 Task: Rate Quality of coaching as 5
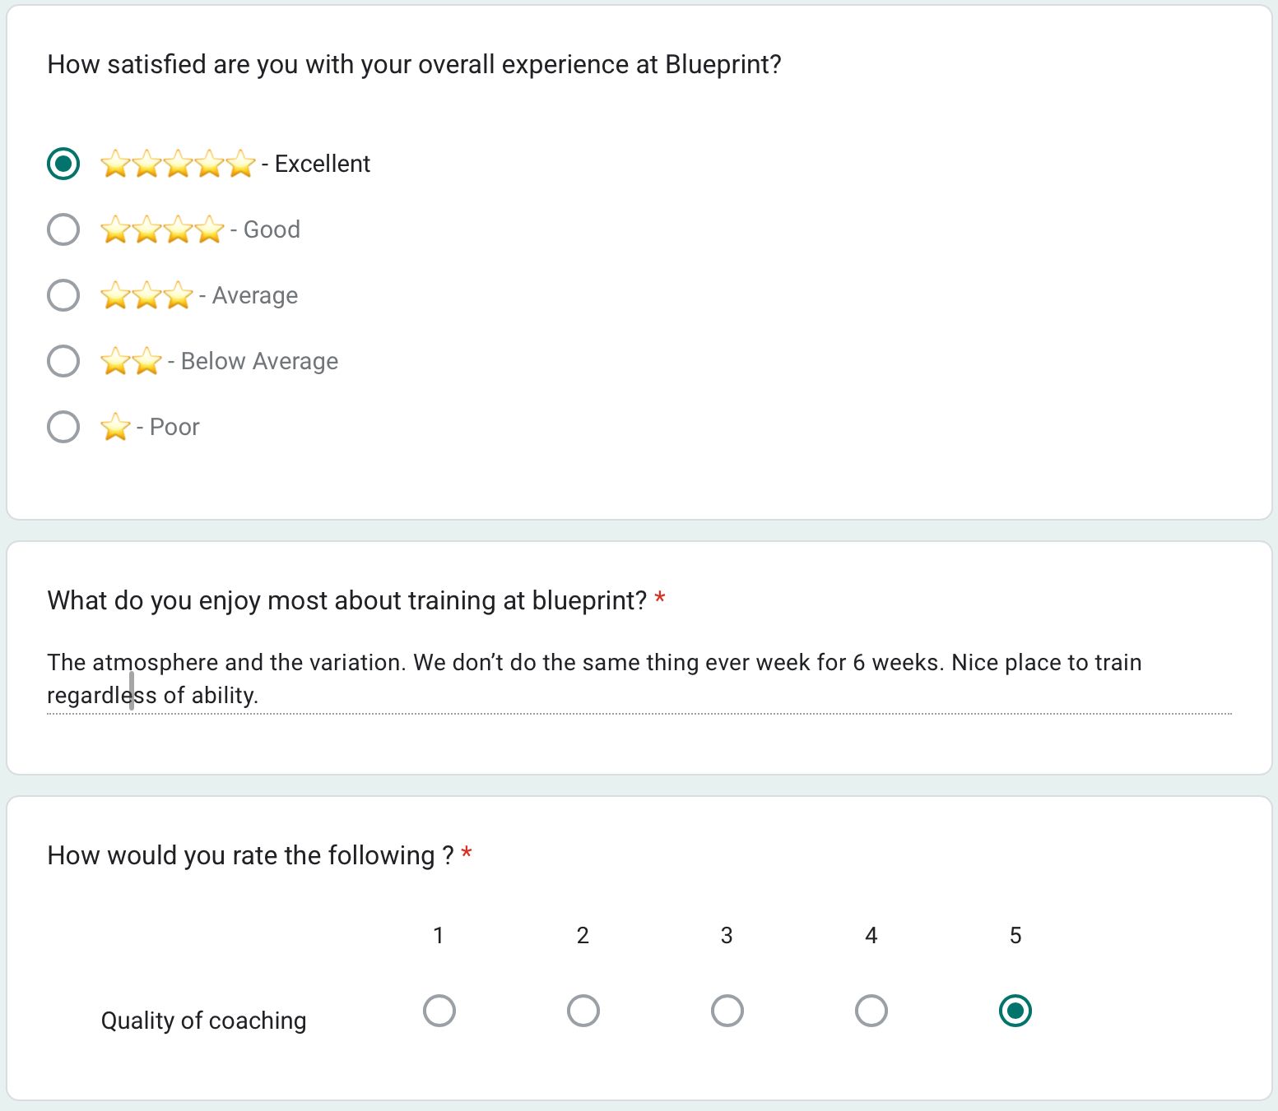point(1015,1011)
